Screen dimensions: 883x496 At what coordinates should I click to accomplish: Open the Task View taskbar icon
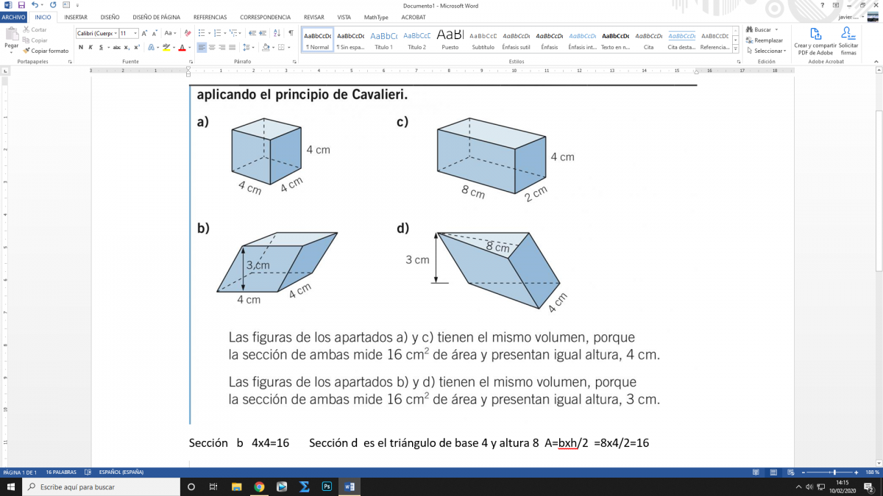click(x=213, y=486)
